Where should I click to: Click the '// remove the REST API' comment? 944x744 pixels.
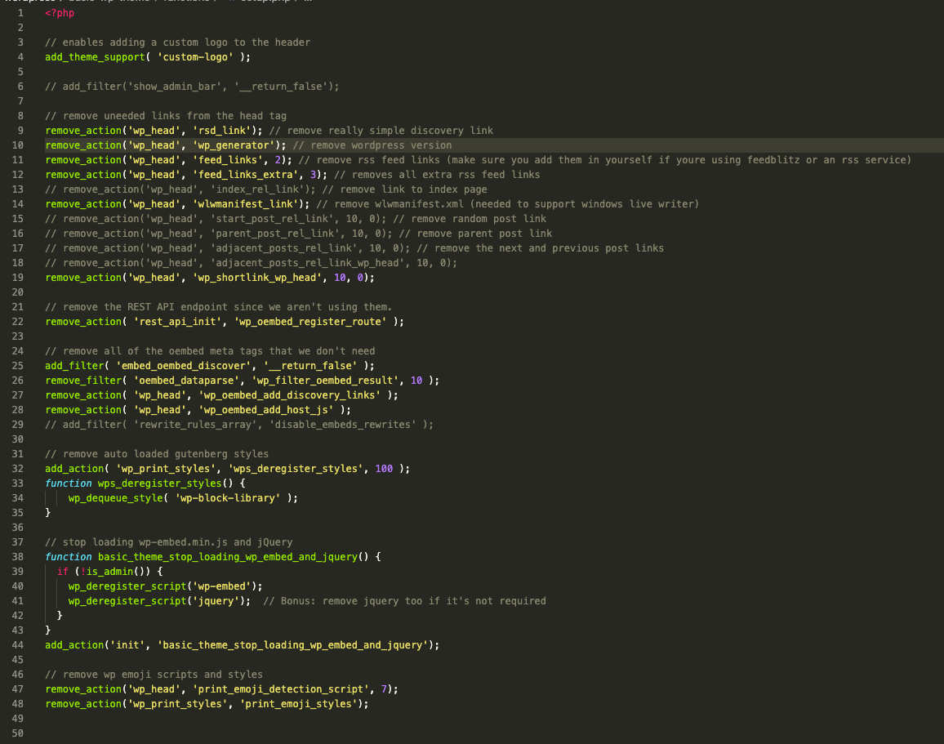(x=219, y=307)
